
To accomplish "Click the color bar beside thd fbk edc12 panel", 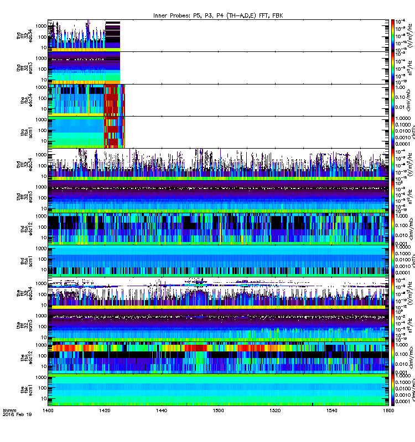I will 393,229.
